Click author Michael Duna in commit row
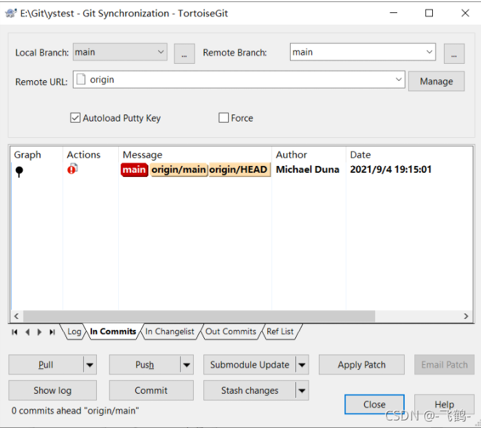This screenshot has width=481, height=428. 307,169
